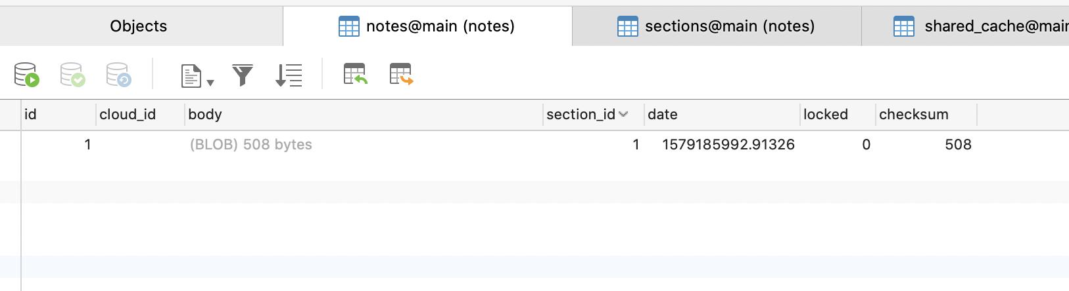Viewport: 1069px width, 291px height.
Task: Open the text document dropdown arrow
Action: (210, 83)
